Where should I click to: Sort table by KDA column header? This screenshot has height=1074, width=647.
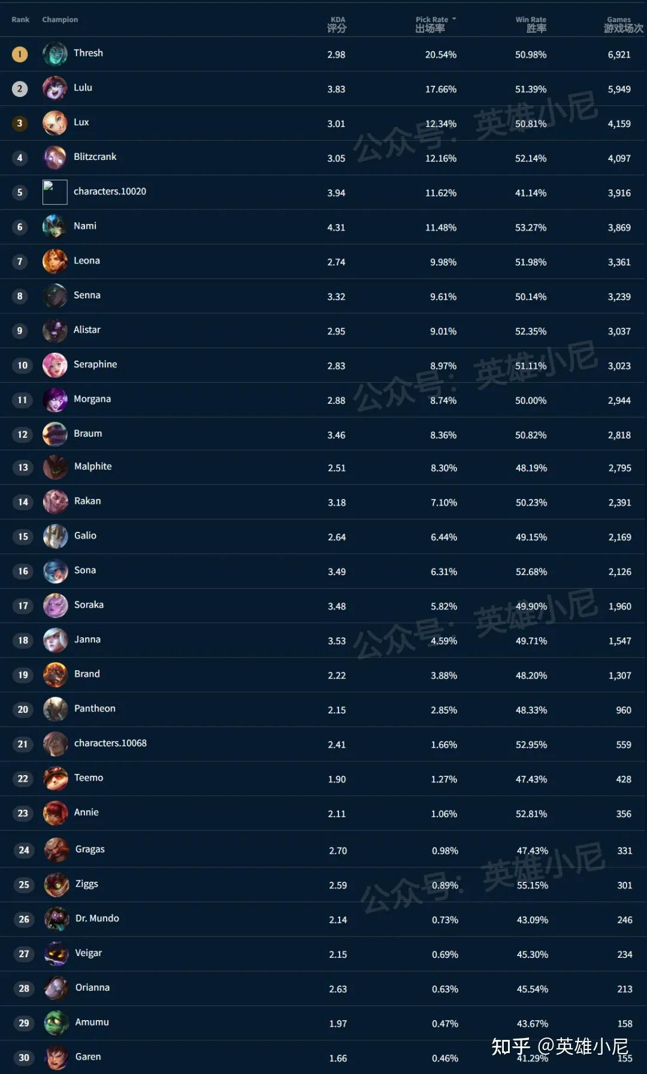coord(337,24)
